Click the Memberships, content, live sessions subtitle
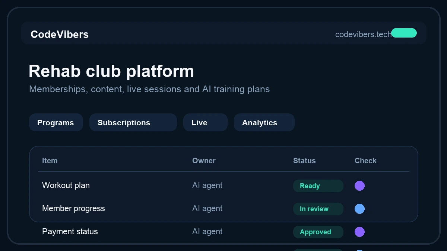Screen dimensions: 447x251 [149, 89]
